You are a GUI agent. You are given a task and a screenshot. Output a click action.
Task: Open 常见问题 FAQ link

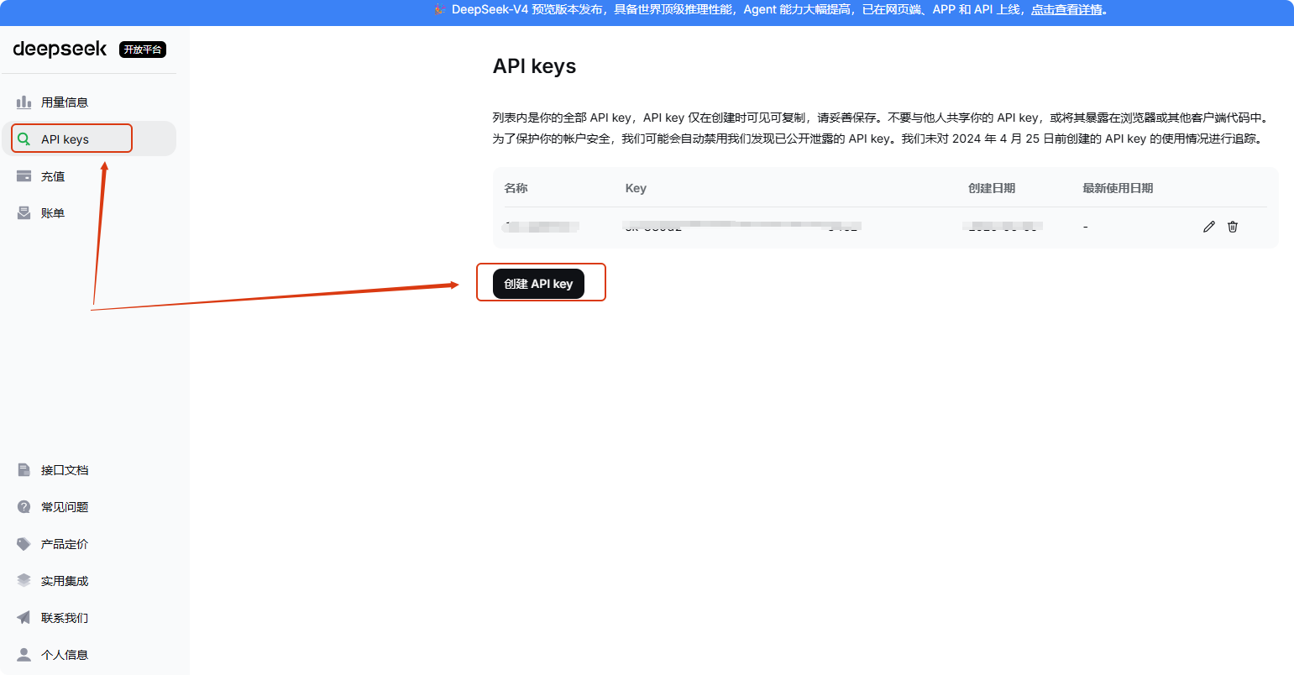[x=89, y=506]
